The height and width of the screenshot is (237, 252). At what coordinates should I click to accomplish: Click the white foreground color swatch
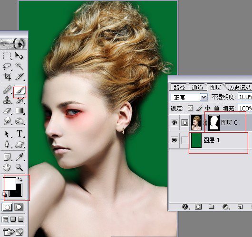tap(10, 183)
